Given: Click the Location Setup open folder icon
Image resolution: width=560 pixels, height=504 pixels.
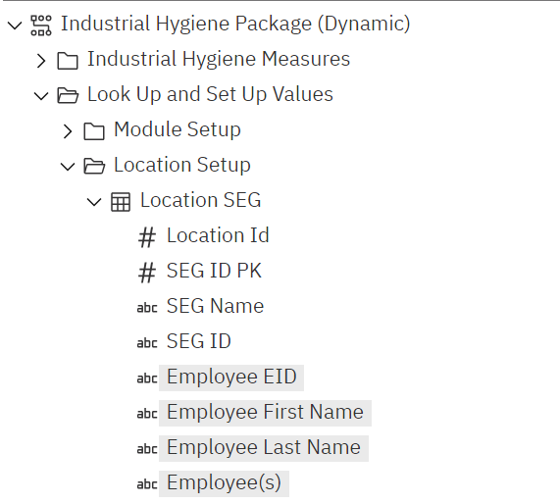Looking at the screenshot, I should 94,166.
